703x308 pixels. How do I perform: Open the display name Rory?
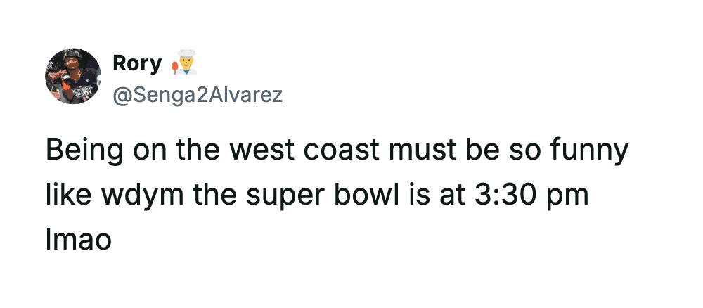(x=137, y=64)
